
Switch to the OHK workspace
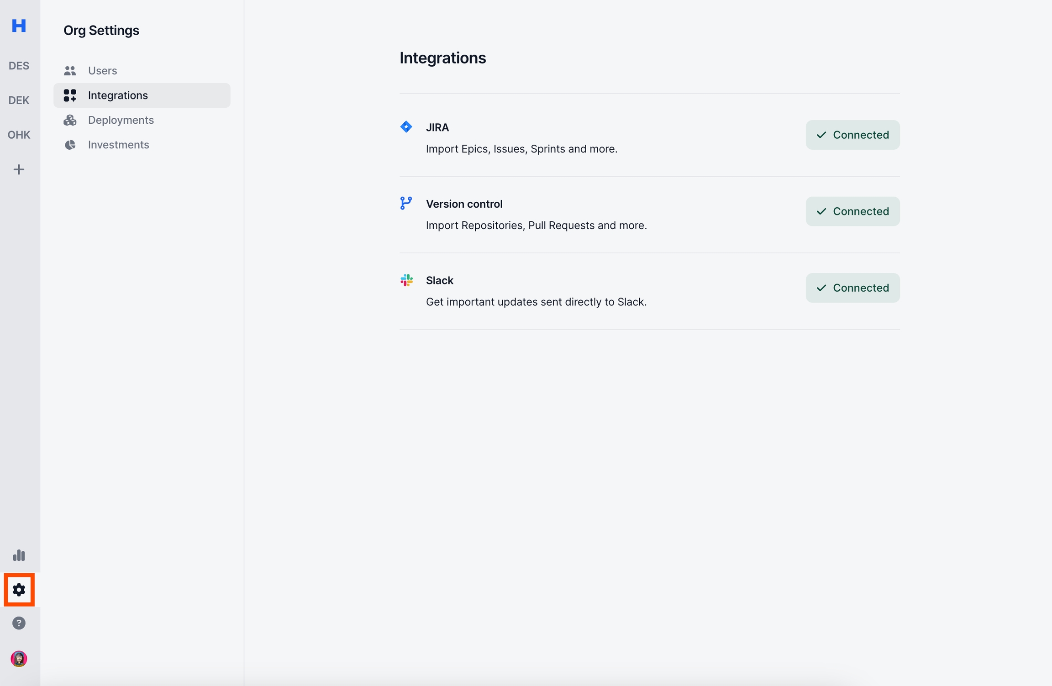click(x=19, y=135)
